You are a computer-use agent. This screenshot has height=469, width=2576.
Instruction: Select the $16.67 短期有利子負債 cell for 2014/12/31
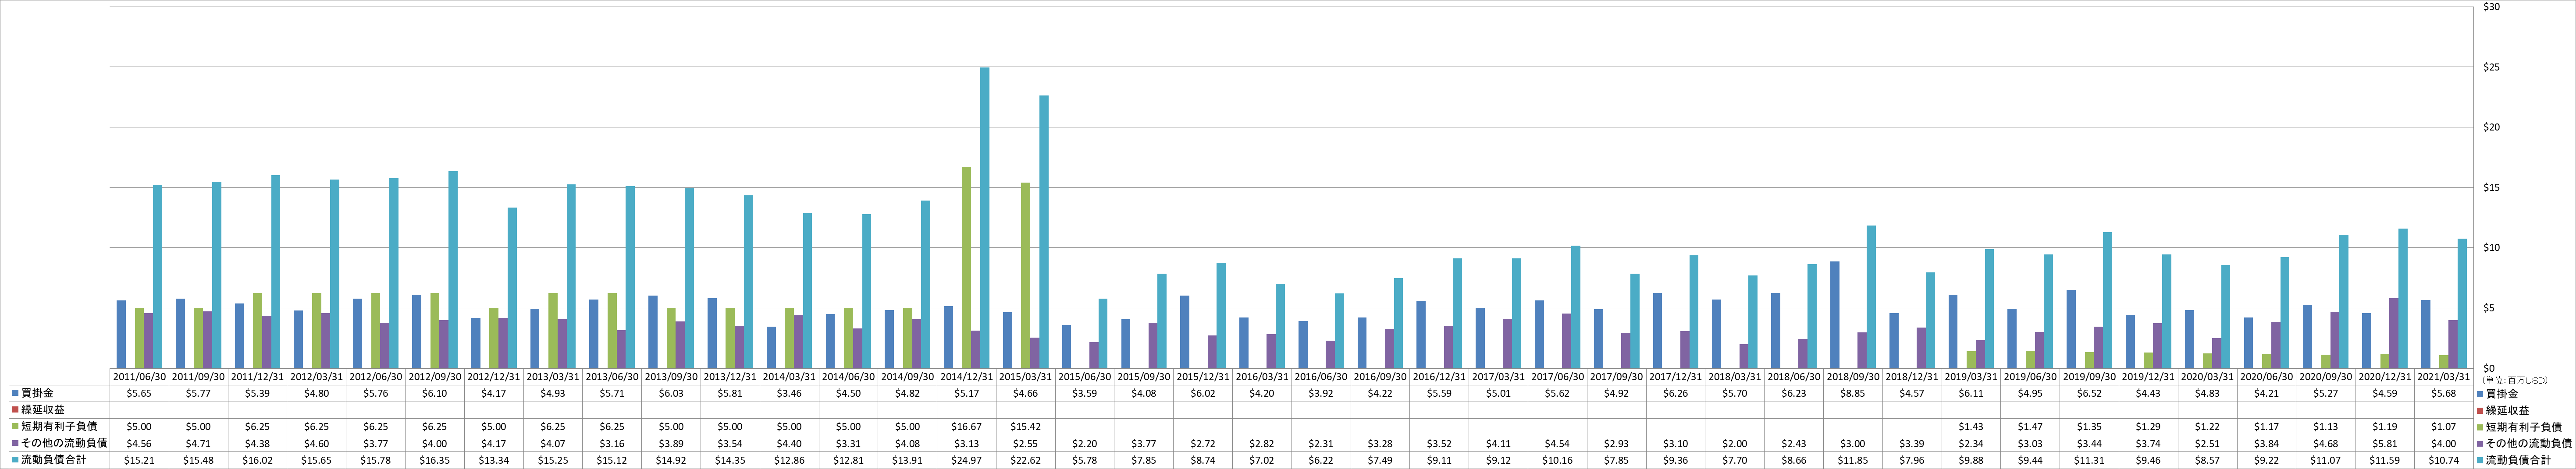click(x=967, y=426)
